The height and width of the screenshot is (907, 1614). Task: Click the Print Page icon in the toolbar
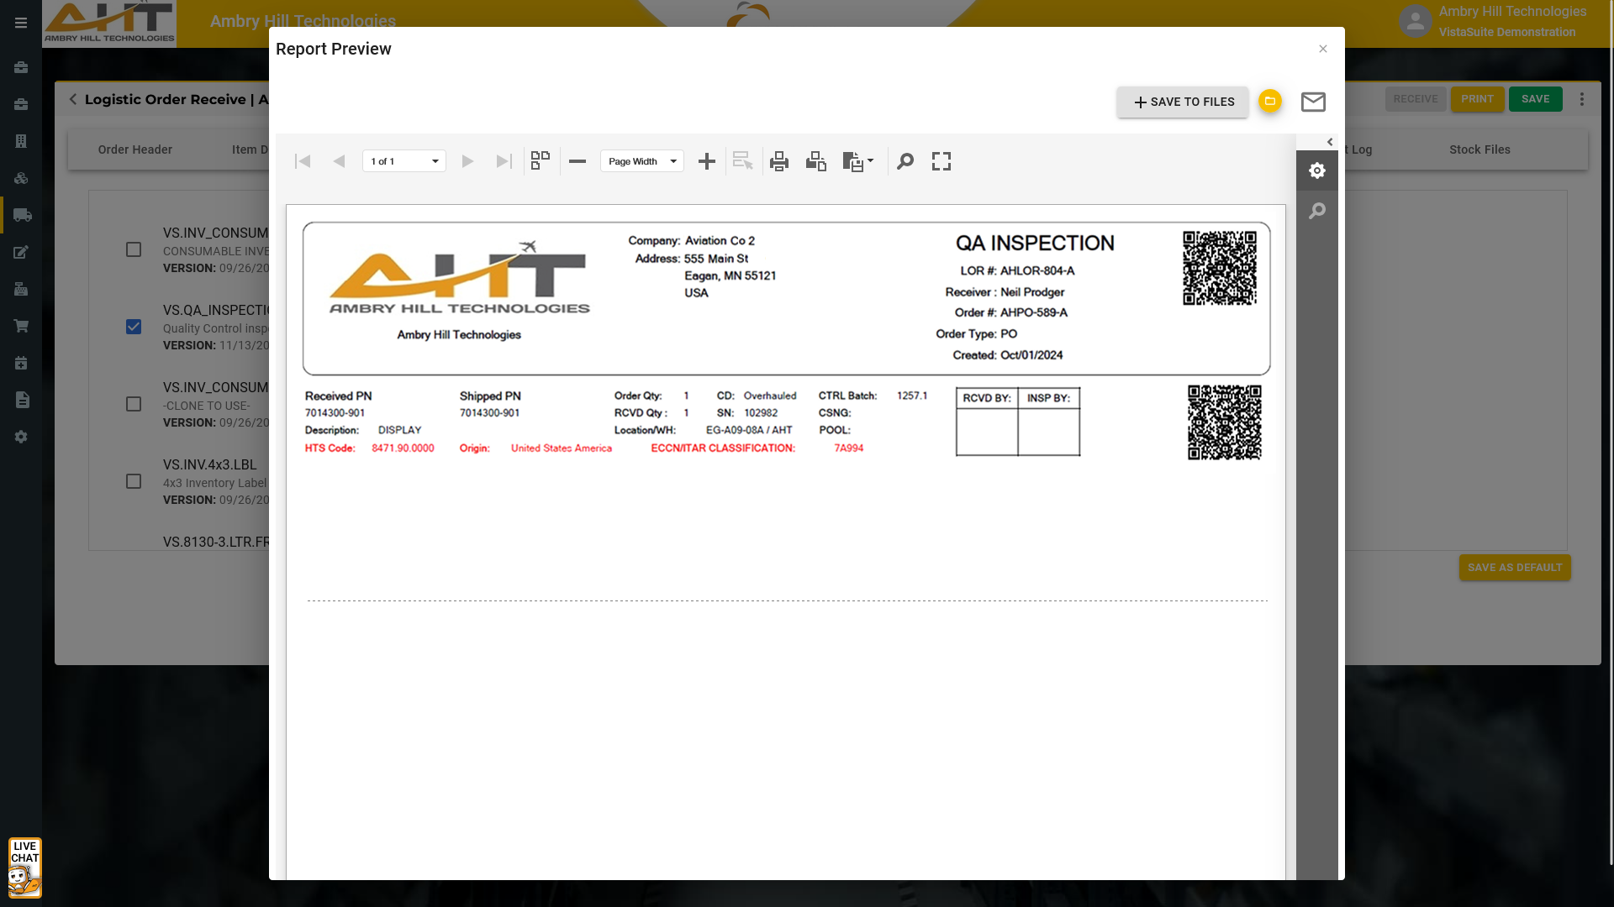tap(815, 161)
